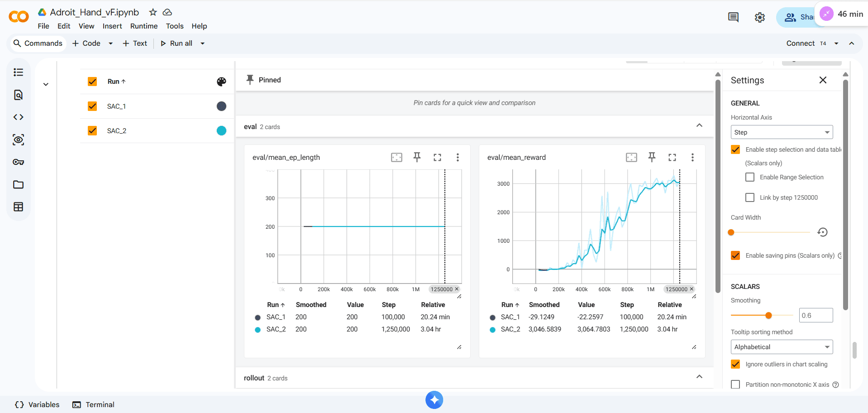Click the Smoothing slider handle
This screenshot has width=868, height=413.
coord(768,315)
